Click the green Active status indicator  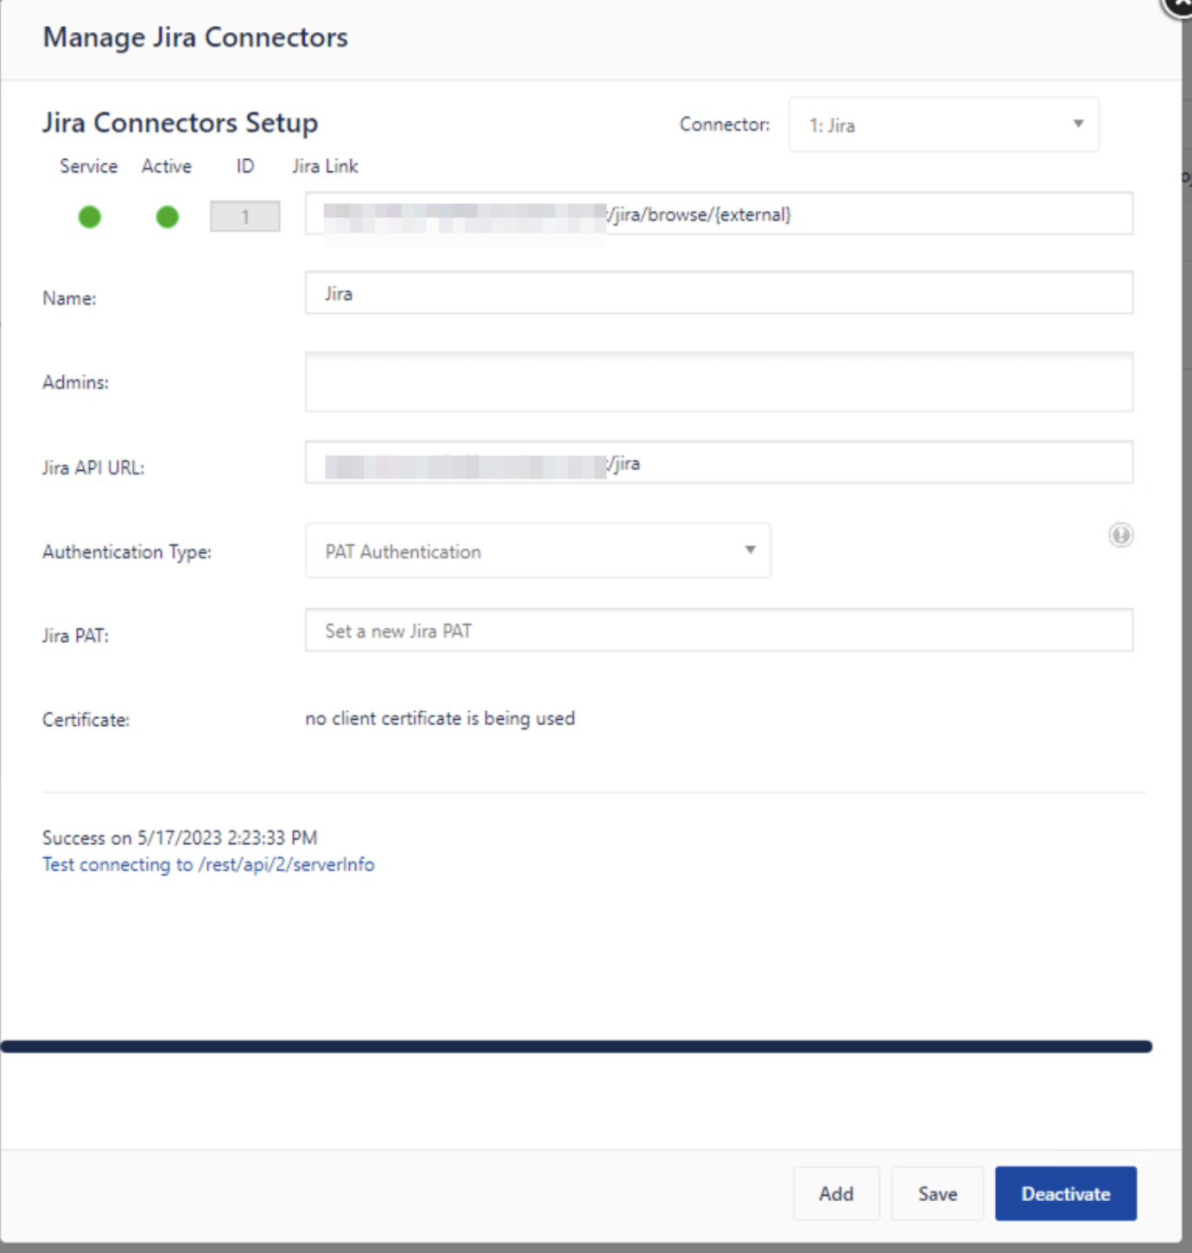click(168, 217)
